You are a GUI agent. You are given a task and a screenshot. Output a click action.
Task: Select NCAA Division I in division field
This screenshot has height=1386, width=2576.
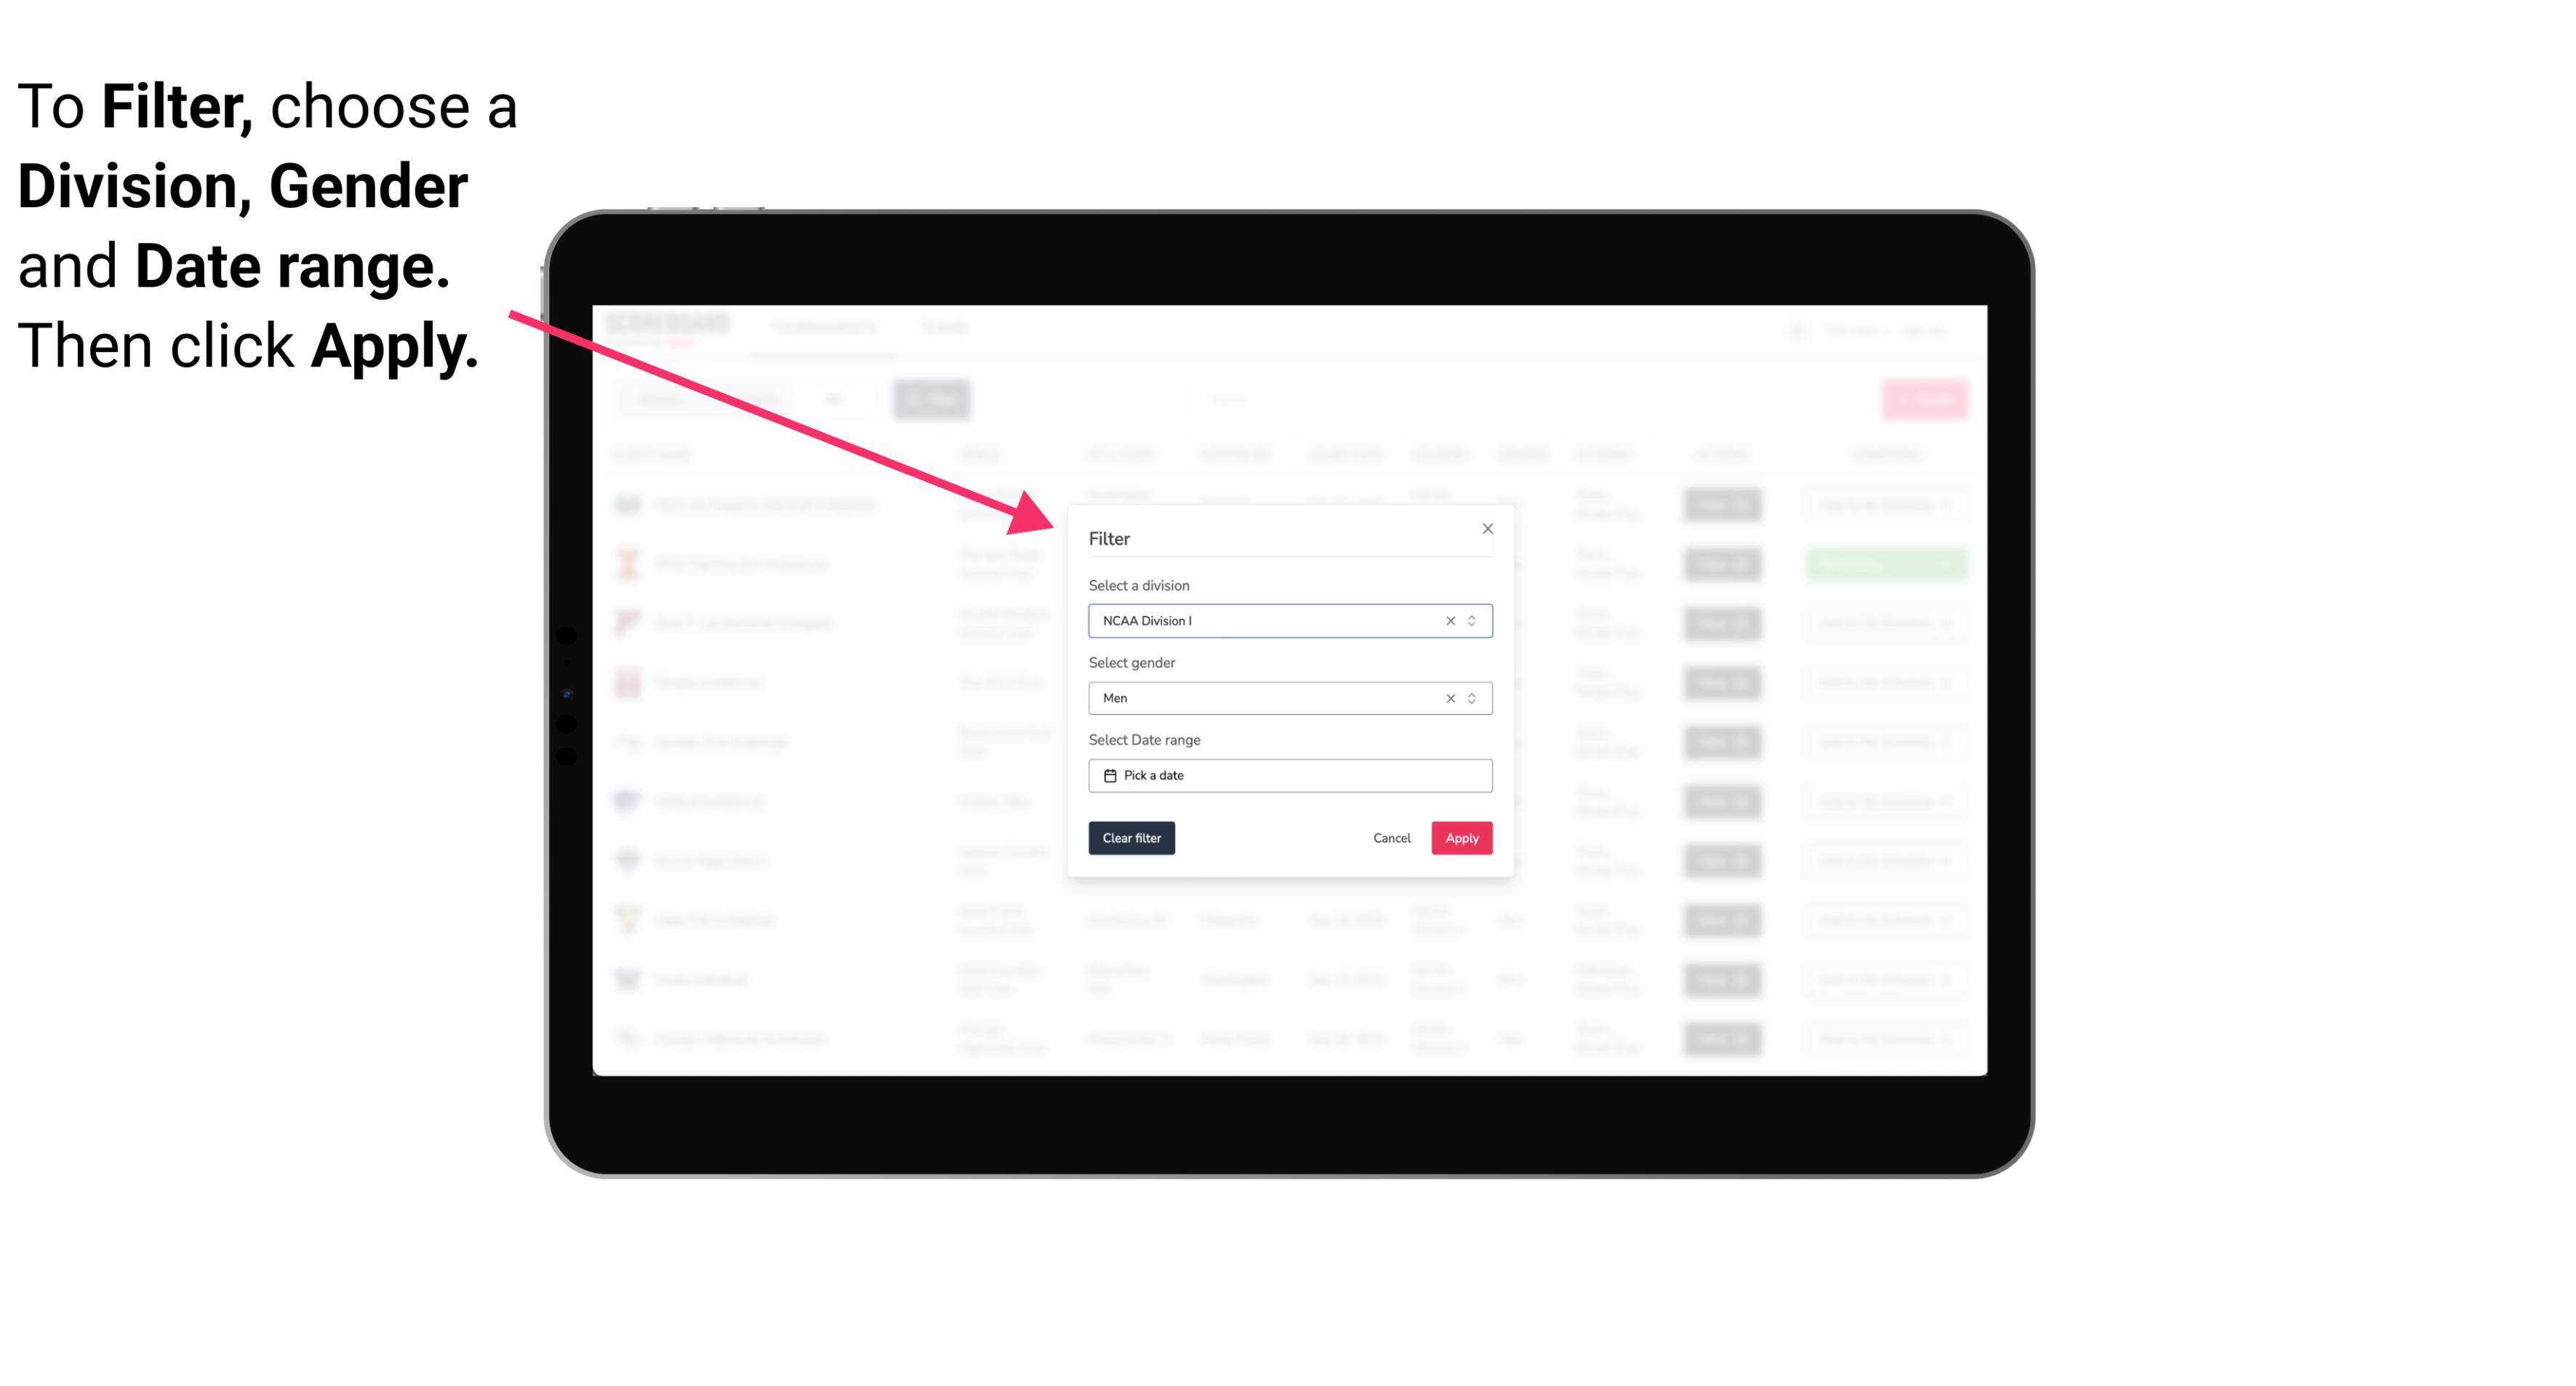1287,620
